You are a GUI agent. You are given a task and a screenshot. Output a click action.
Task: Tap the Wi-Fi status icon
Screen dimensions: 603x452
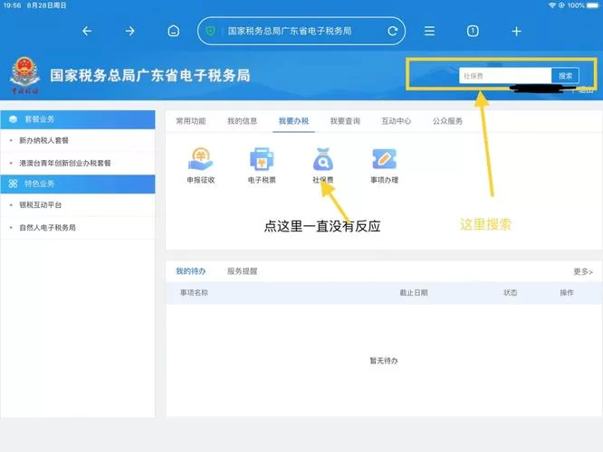point(552,5)
